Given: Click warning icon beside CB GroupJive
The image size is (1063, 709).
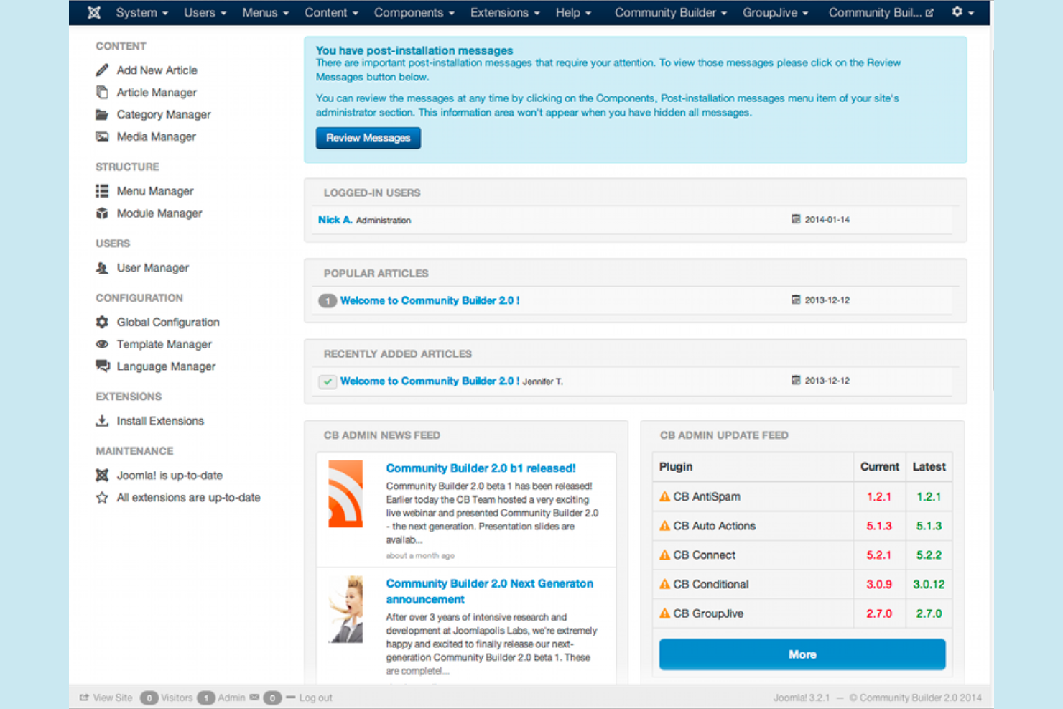Looking at the screenshot, I should pyautogui.click(x=664, y=613).
